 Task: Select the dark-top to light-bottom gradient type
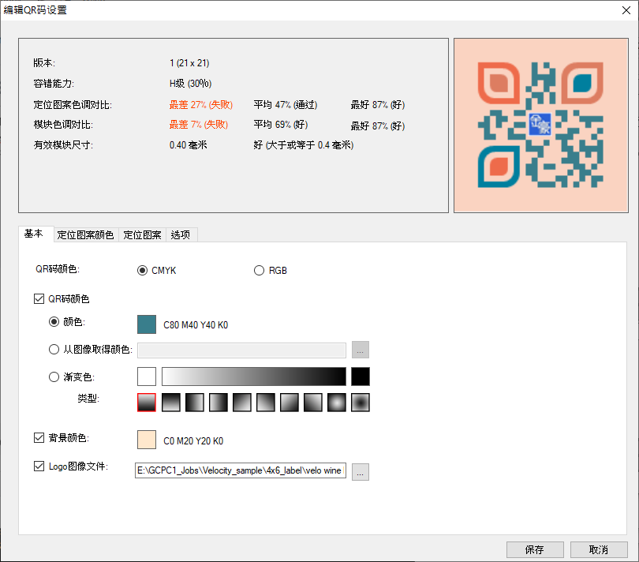tap(171, 403)
